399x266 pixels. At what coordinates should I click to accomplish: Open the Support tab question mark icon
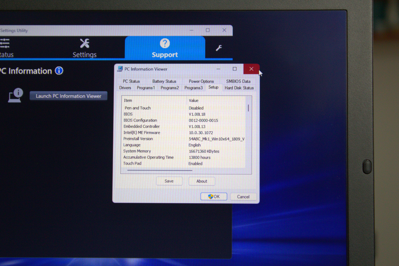click(165, 43)
